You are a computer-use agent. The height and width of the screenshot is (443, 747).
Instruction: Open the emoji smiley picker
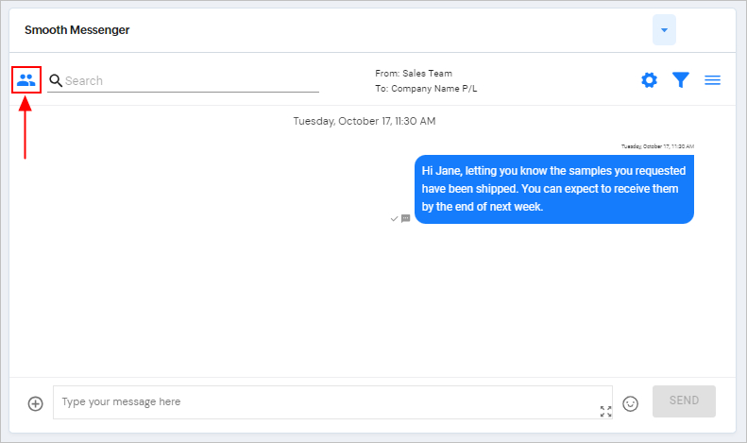pos(630,403)
